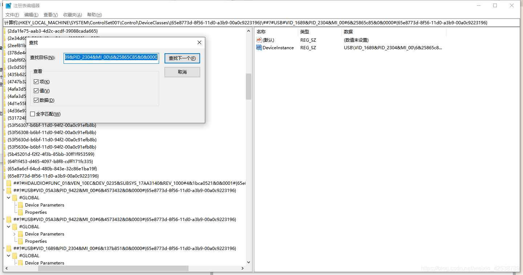Select key {53f56307-b6bf-11d0-94f2-00a0c91efb8b}
The image size is (523, 275).
click(52, 125)
